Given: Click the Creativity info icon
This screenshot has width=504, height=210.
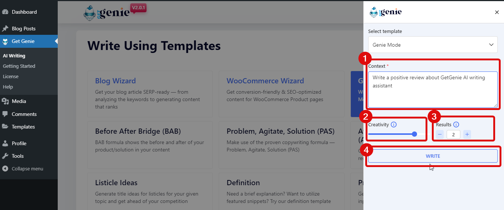Looking at the screenshot, I should point(394,125).
